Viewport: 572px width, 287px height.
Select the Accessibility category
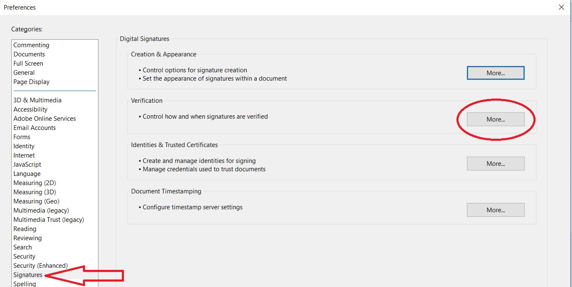pyautogui.click(x=31, y=109)
